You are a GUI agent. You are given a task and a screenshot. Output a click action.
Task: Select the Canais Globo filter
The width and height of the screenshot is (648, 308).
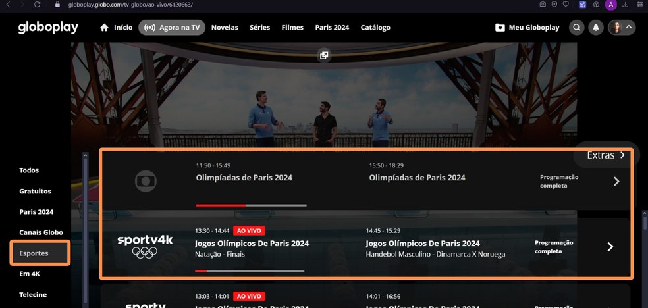coord(41,232)
